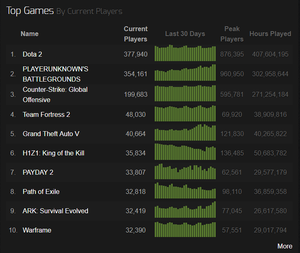Click the PUBG last 30 days chart

click(185, 73)
